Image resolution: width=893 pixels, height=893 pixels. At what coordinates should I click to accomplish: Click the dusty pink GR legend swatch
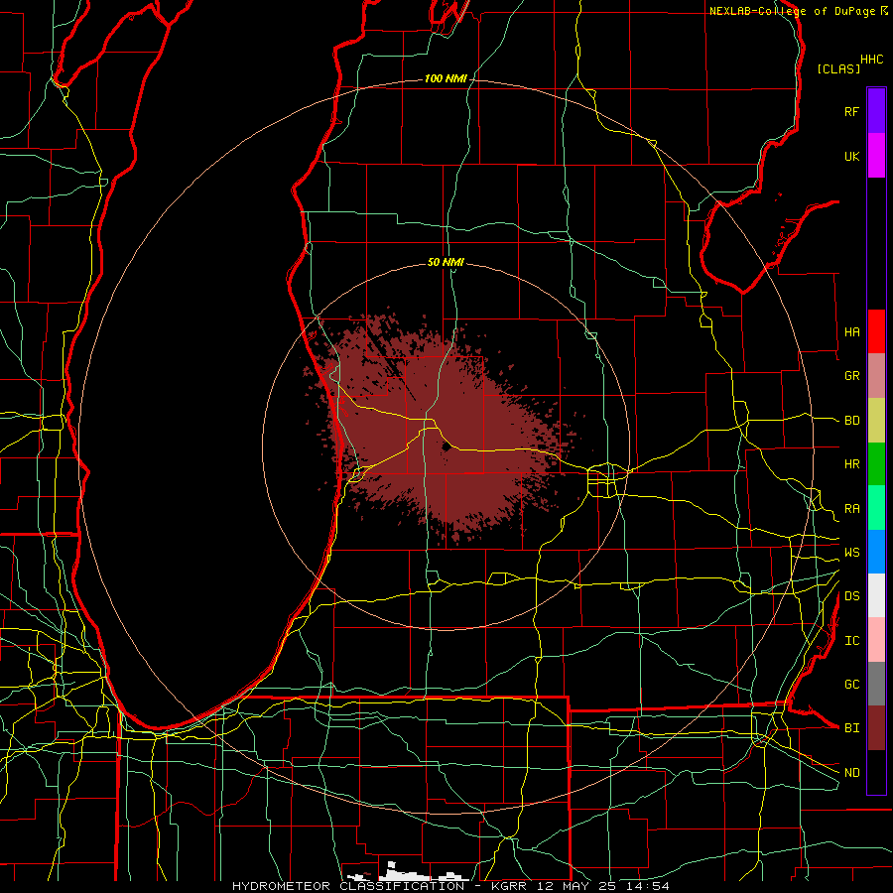coord(876,376)
